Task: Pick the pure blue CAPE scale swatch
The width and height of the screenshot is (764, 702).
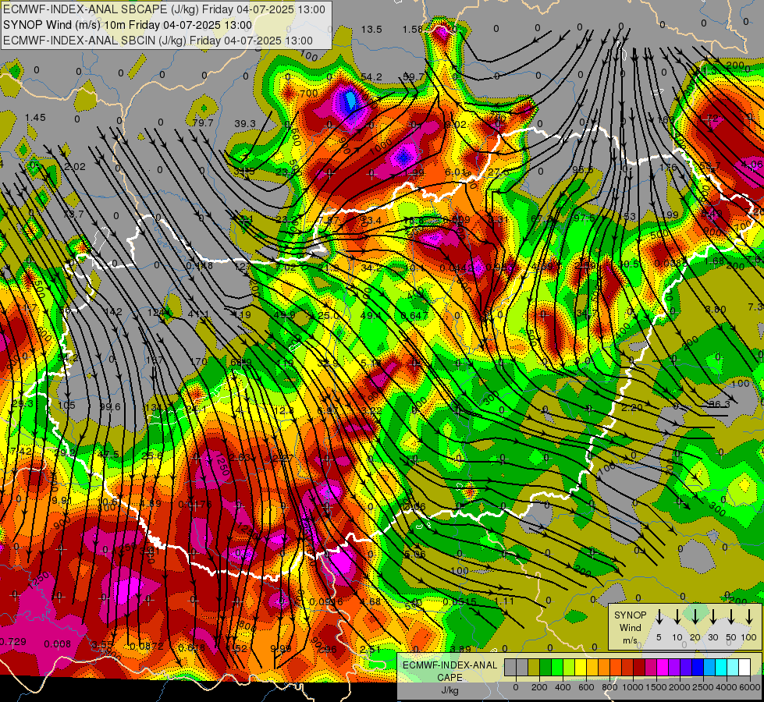Action: (x=697, y=668)
